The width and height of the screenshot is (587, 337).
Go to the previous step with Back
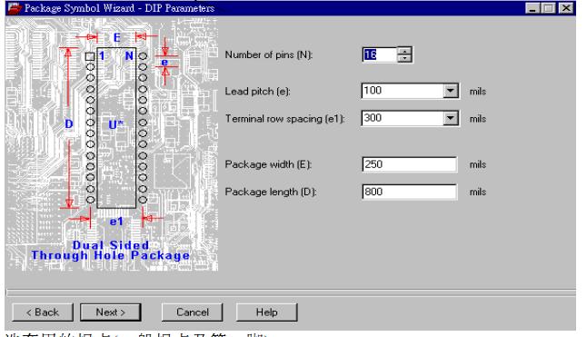pos(43,312)
